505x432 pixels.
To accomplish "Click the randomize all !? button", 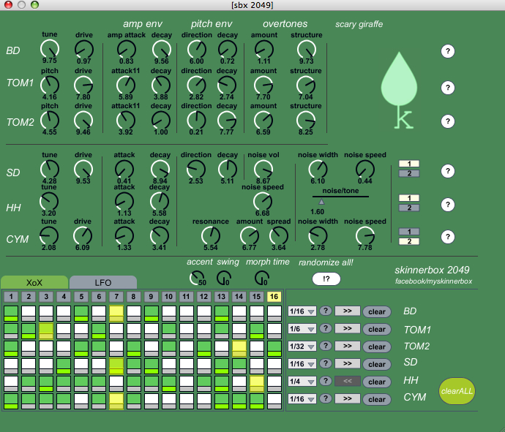I will [326, 278].
